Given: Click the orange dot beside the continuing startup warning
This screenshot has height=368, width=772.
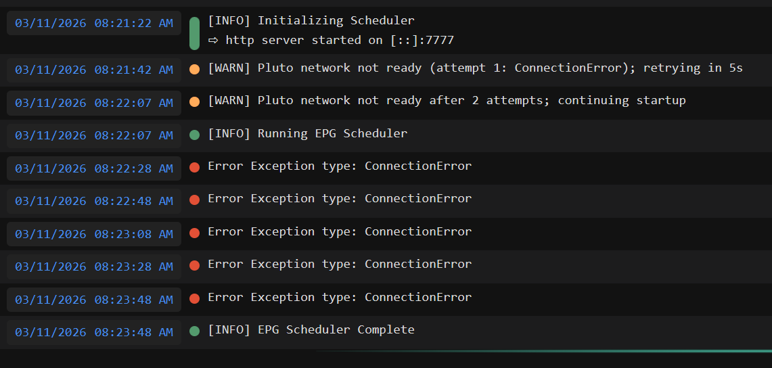Looking at the screenshot, I should click(x=195, y=101).
